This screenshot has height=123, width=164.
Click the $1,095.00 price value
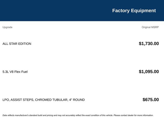coord(149,72)
